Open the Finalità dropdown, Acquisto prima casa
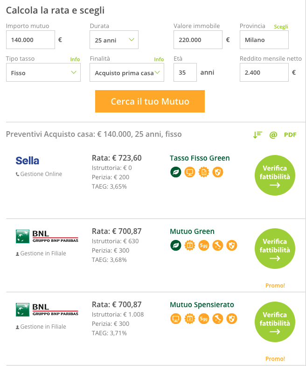This screenshot has height=366, width=306. tap(127, 73)
